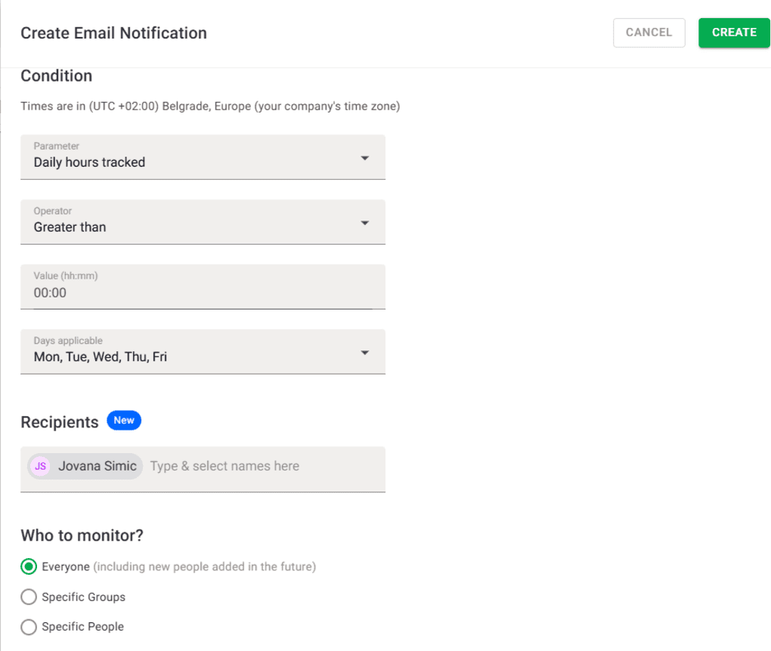Click the JS avatar icon on the recipient chip
Image resolution: width=771 pixels, height=651 pixels.
click(40, 466)
